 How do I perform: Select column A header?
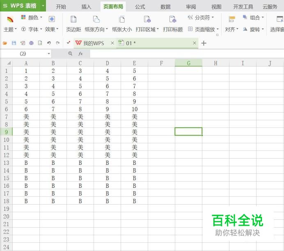click(x=26, y=63)
